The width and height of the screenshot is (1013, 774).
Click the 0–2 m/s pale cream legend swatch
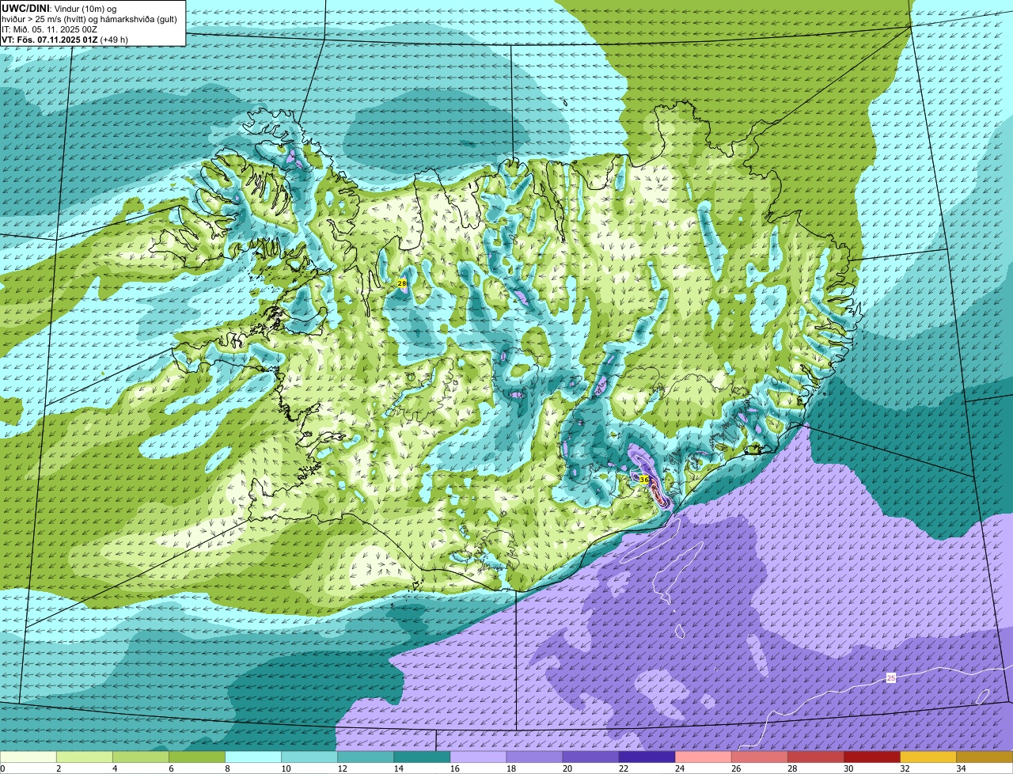(28, 757)
